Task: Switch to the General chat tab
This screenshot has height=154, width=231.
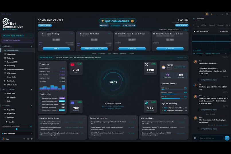Action: (212, 25)
